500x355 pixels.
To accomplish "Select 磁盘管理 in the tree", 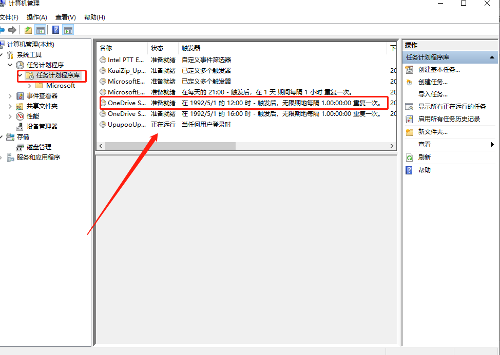I will pos(39,147).
